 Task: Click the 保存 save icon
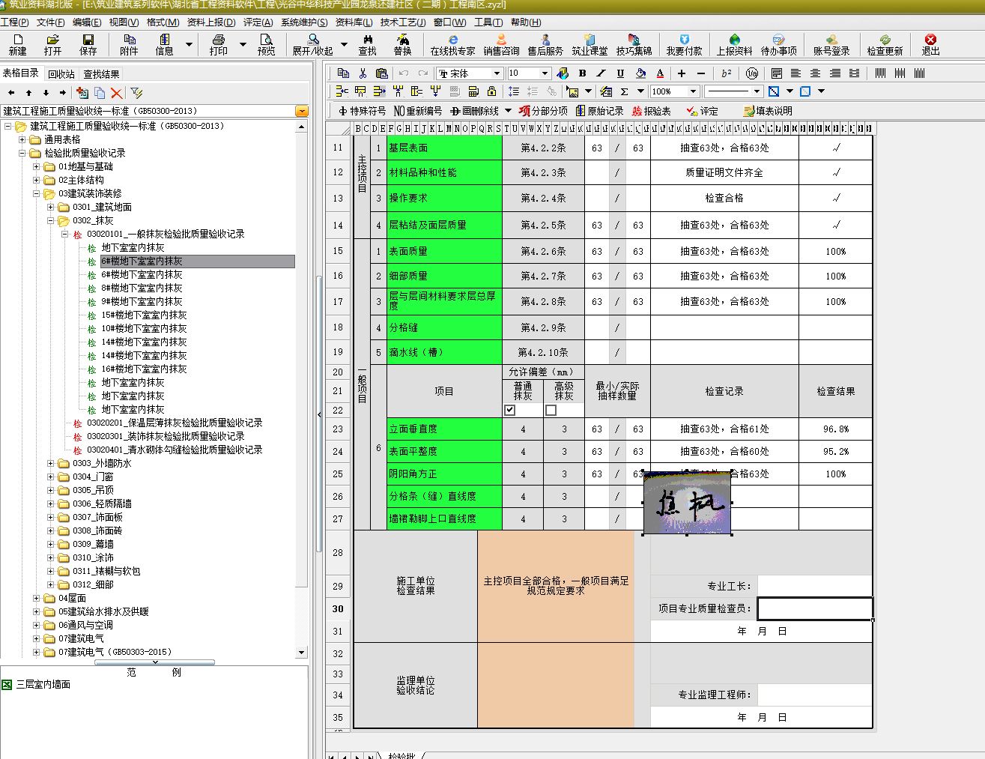coord(88,44)
